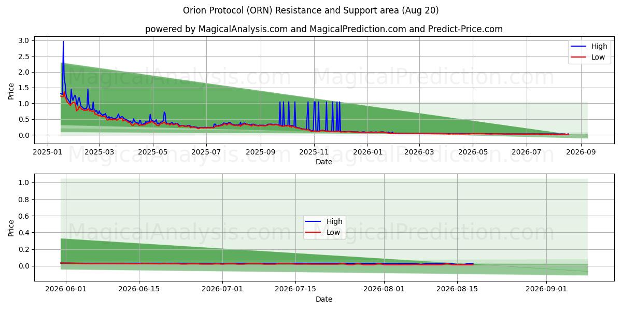Click 'Low' in the top chart legend

[x=599, y=57]
